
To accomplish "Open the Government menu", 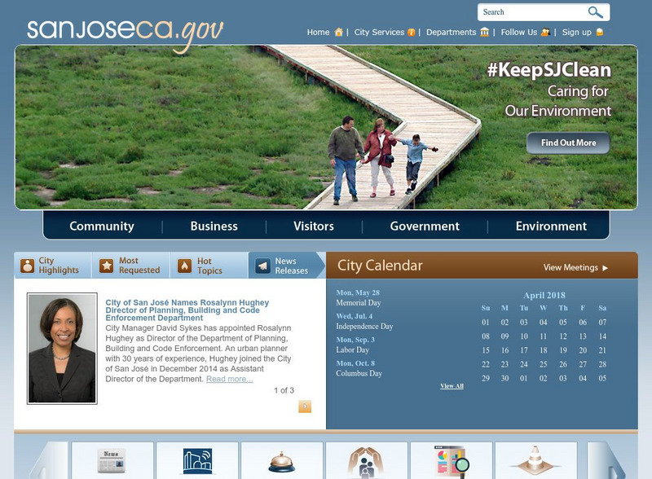I will tap(425, 226).
